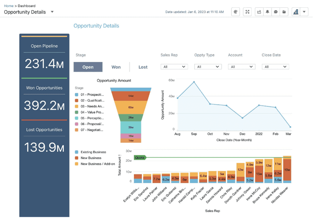314x218 pixels.
Task: Open the Dashboard breadcrumb item
Action: coord(27,5)
